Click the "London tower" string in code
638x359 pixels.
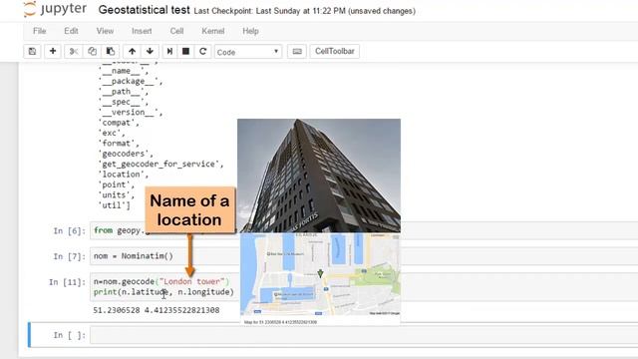[192, 281]
